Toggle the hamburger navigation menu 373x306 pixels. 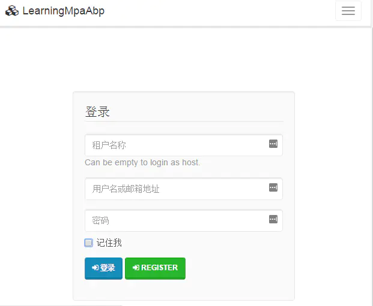[348, 11]
